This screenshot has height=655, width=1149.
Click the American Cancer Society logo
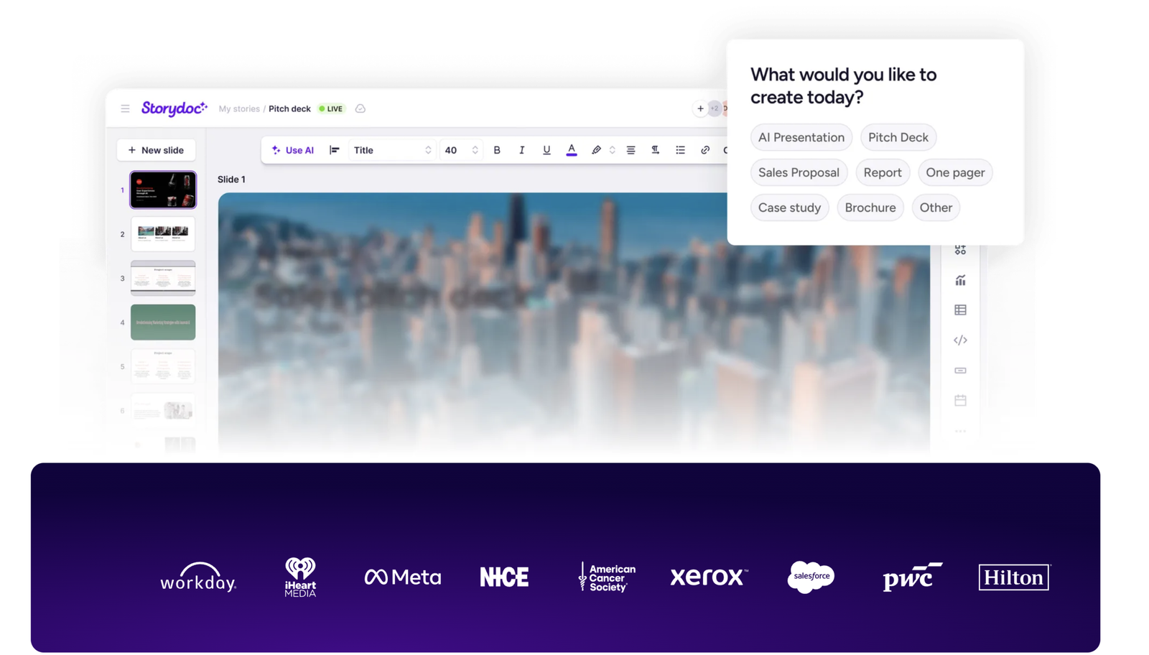(607, 577)
